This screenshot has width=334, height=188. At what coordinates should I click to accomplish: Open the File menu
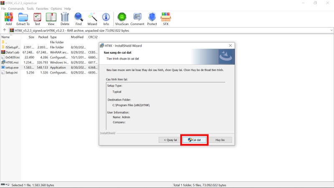(x=3, y=8)
